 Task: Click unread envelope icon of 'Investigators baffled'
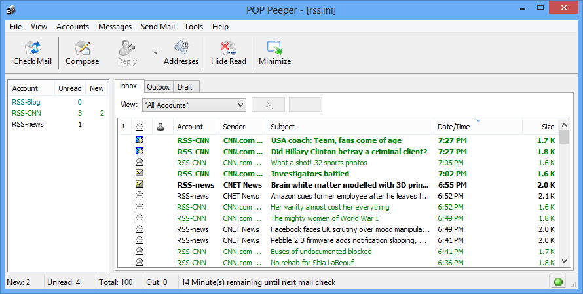pyautogui.click(x=140, y=174)
